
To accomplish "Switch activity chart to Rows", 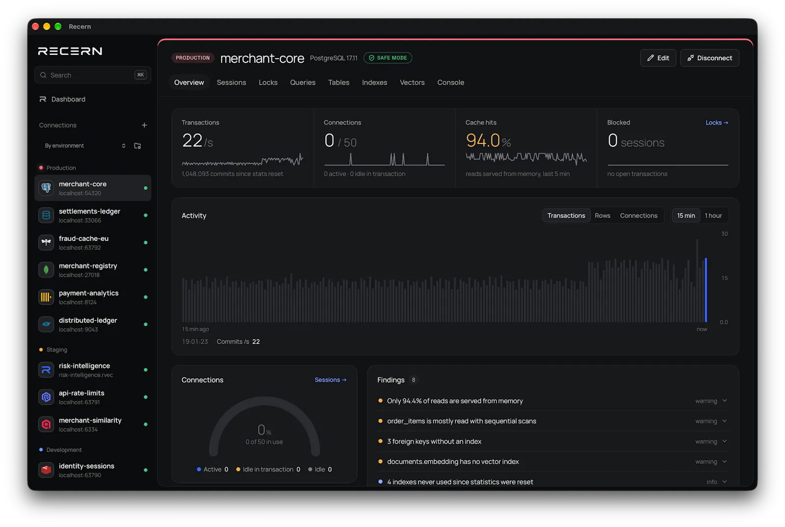I will coord(602,215).
